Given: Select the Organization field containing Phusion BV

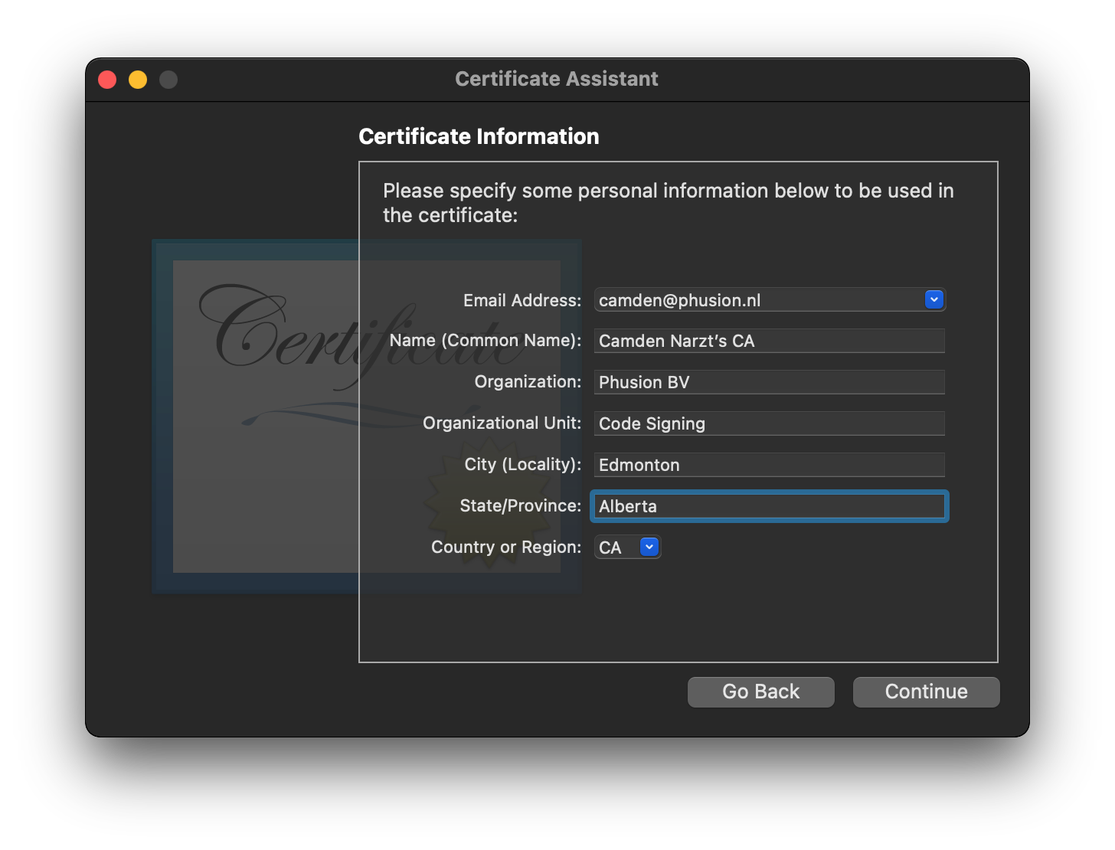Looking at the screenshot, I should pyautogui.click(x=769, y=383).
